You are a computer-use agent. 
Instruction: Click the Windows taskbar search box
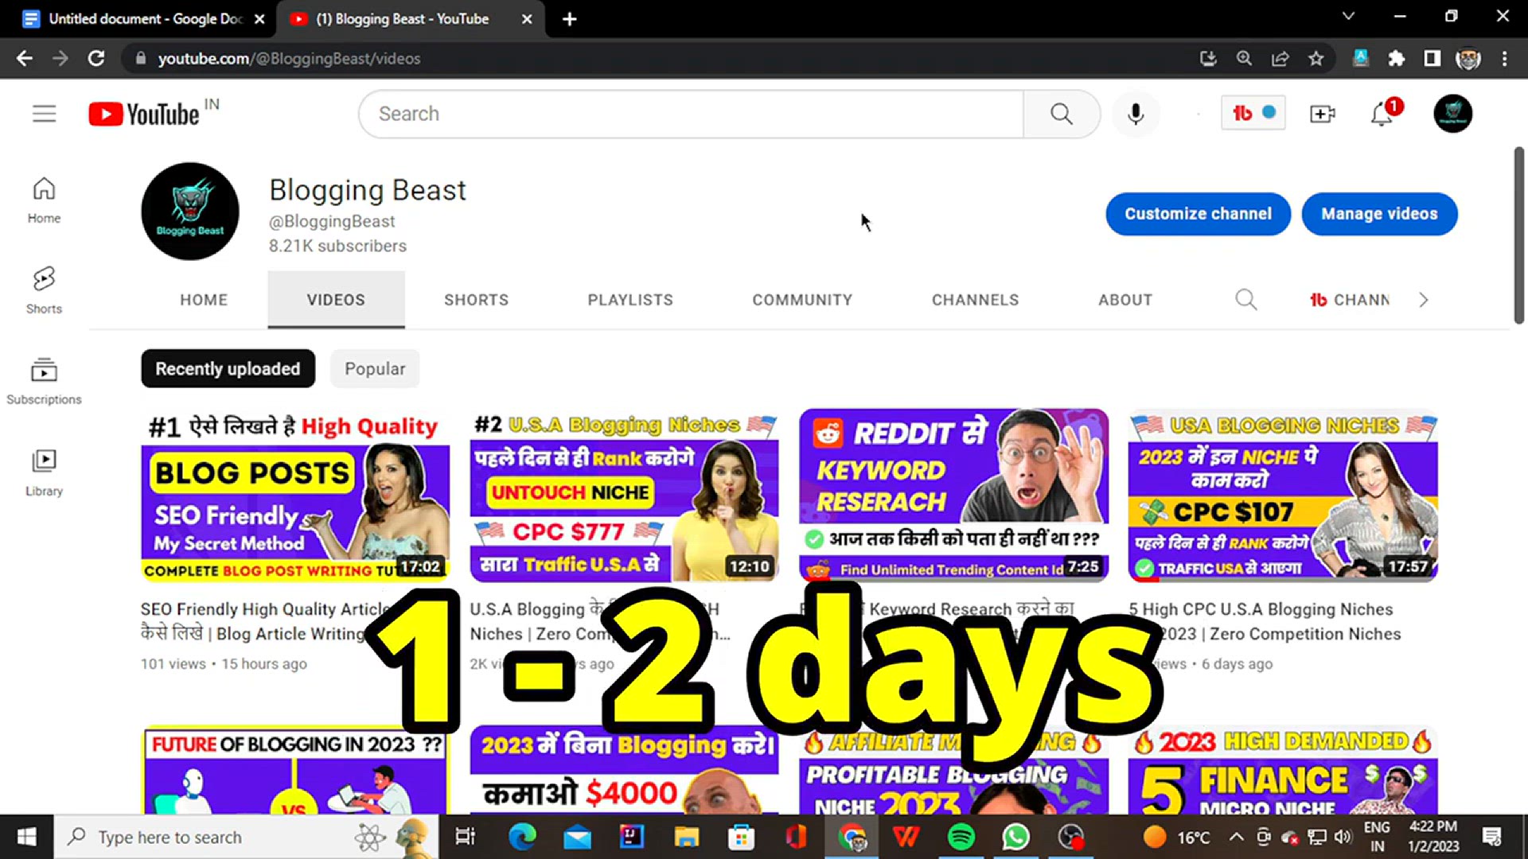tap(246, 837)
